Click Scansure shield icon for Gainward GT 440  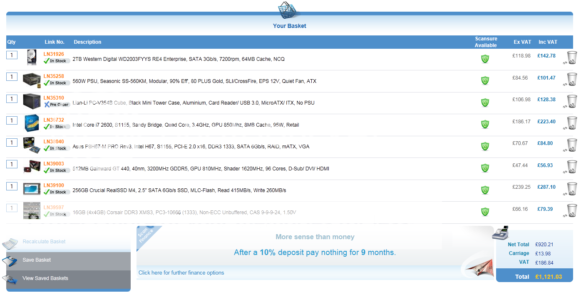pyautogui.click(x=485, y=168)
